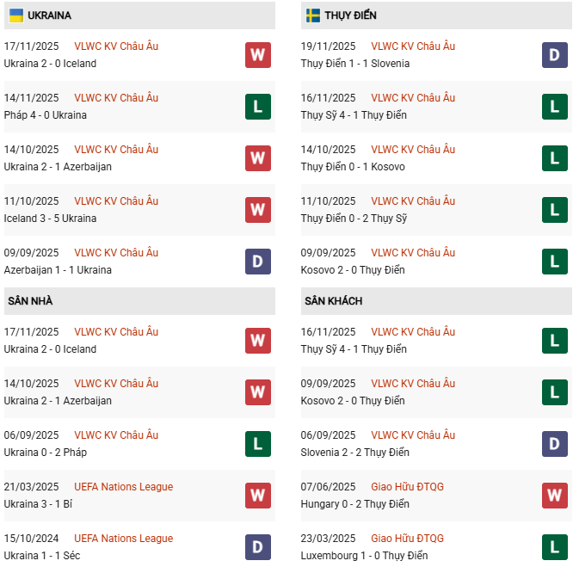Click the W badge for Iceland 3 - 5 Ukraina
573x567 pixels.
(258, 210)
